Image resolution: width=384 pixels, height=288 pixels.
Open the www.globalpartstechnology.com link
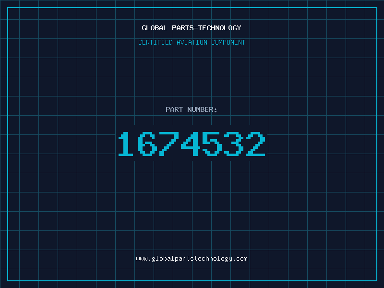[192, 259]
